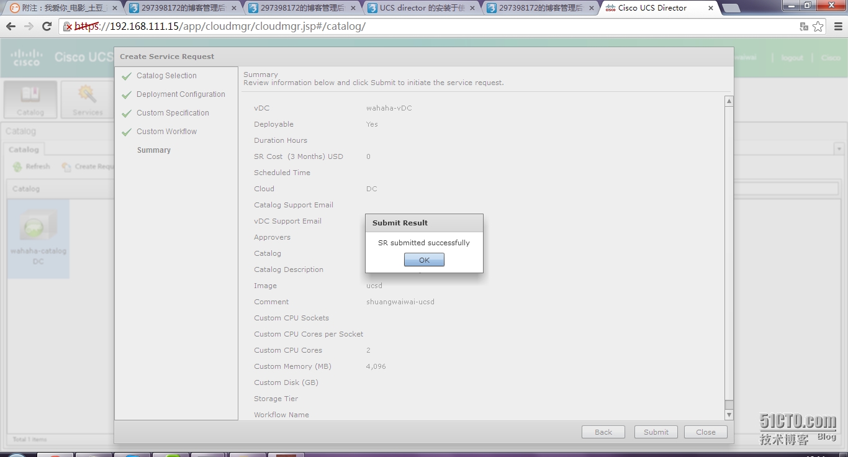Close the UCS director 的安装 browser tab

pos(472,8)
